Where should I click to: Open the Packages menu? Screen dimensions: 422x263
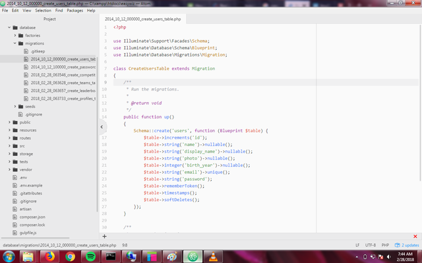point(75,11)
